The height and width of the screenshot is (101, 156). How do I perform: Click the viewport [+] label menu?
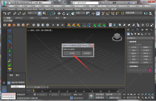pyautogui.click(x=28, y=30)
